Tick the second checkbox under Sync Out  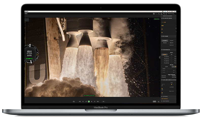[x=162, y=72]
